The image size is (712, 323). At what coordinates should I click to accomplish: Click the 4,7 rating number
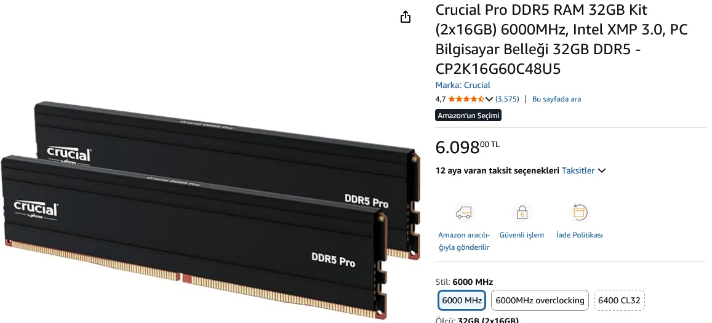[x=441, y=99]
